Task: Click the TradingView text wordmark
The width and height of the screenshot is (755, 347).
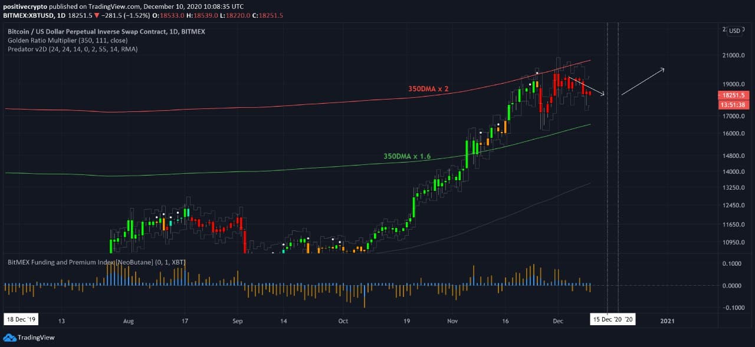Action: 37,338
